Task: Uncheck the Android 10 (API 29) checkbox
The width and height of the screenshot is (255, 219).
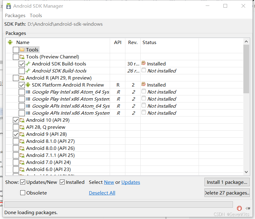Action: [16, 120]
